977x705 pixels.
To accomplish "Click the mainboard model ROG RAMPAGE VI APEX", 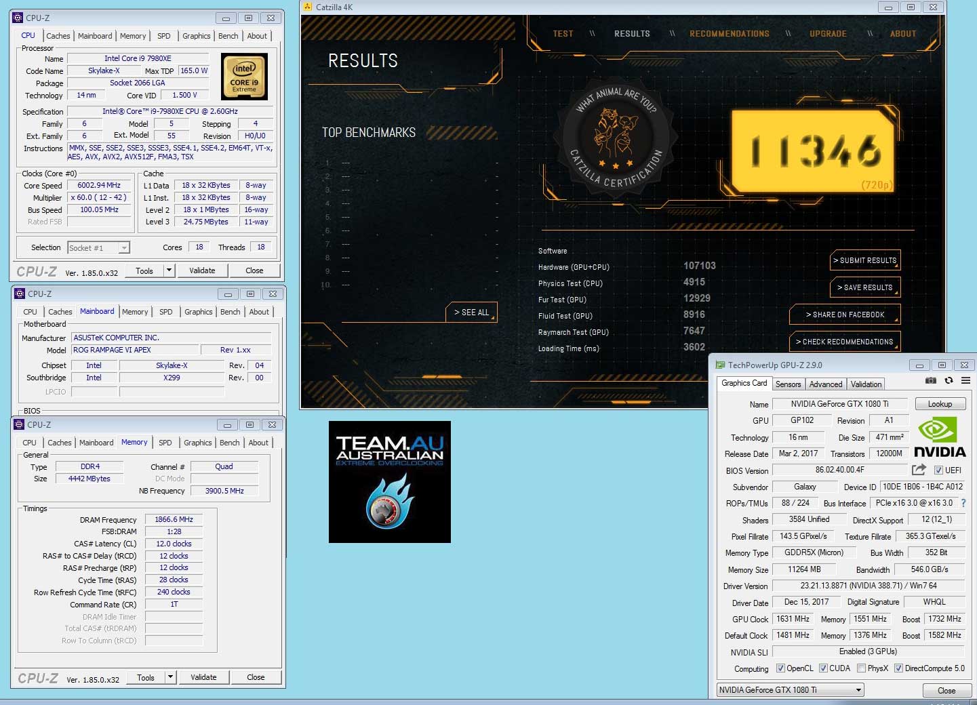I will [136, 350].
